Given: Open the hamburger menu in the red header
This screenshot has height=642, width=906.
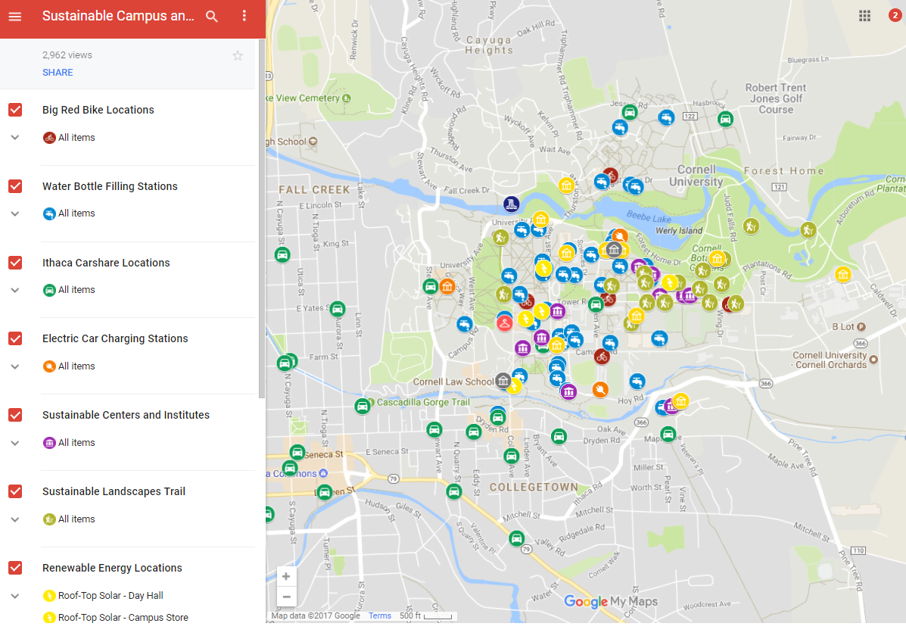Looking at the screenshot, I should [x=15, y=17].
